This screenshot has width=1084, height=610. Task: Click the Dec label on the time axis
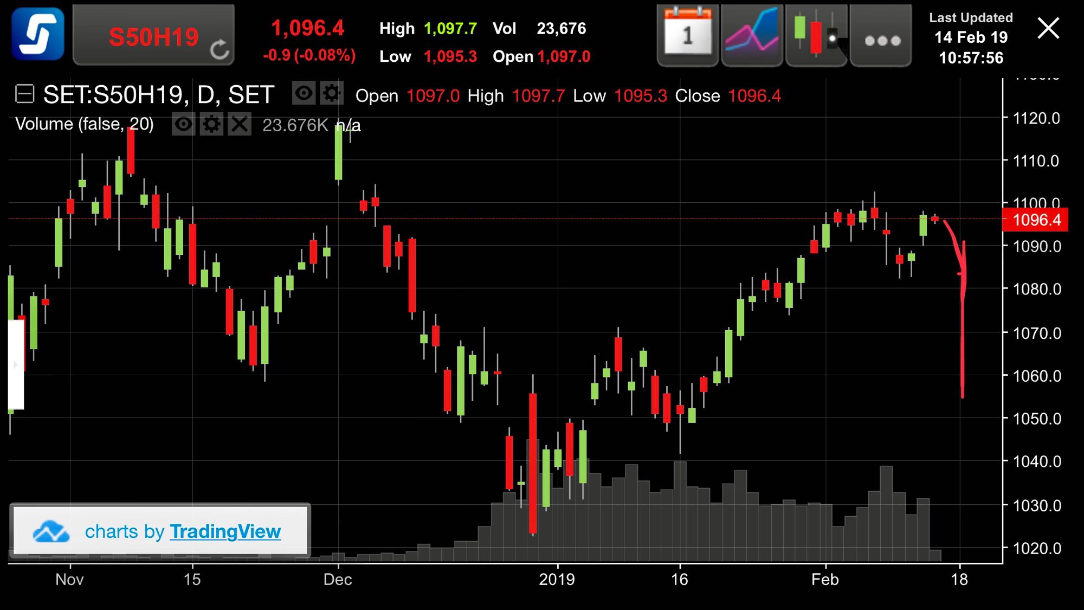(338, 580)
